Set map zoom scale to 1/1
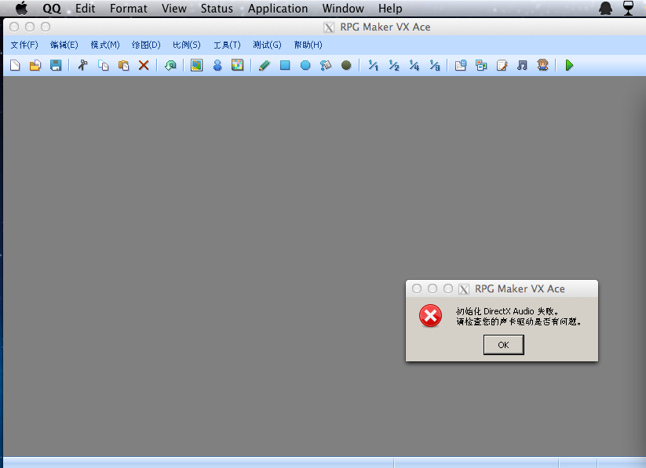This screenshot has height=468, width=646. (374, 65)
